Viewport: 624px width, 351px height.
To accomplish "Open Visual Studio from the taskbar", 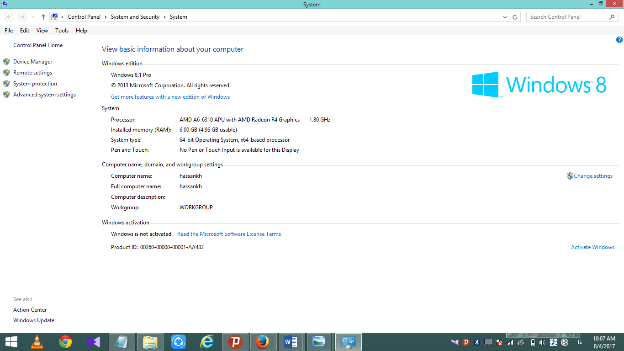I will pos(94,342).
